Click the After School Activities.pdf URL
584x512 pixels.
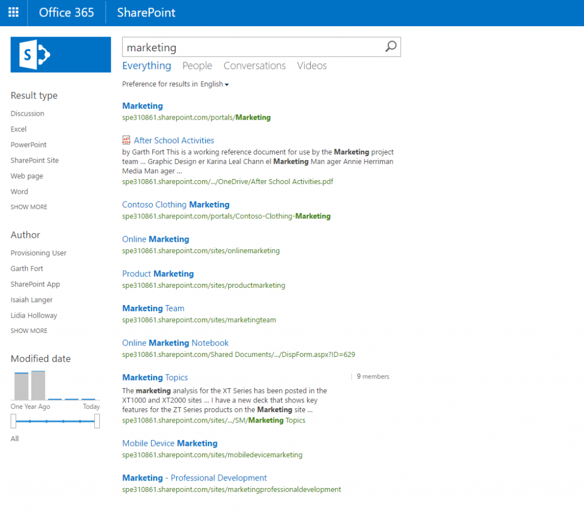pos(228,181)
